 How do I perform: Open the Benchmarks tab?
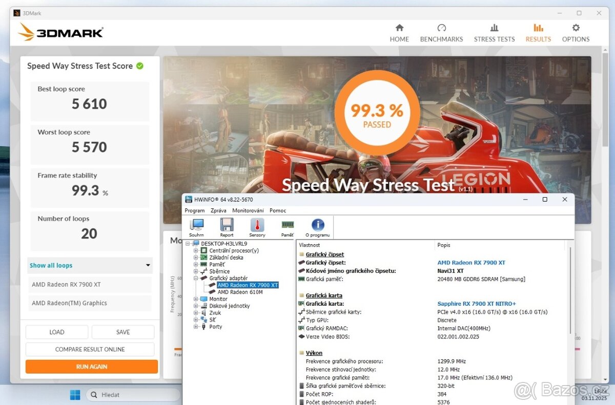click(441, 33)
